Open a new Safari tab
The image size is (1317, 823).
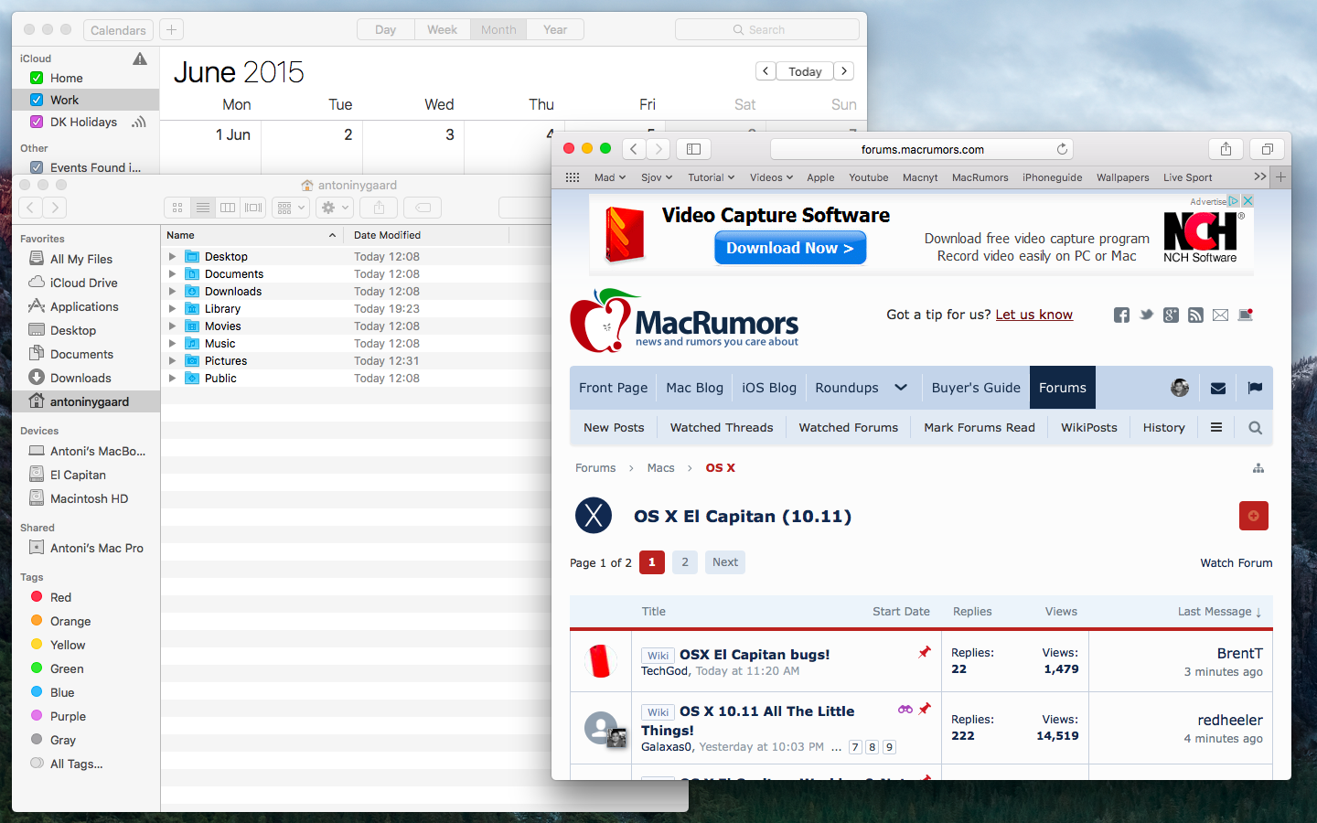pos(1280,177)
